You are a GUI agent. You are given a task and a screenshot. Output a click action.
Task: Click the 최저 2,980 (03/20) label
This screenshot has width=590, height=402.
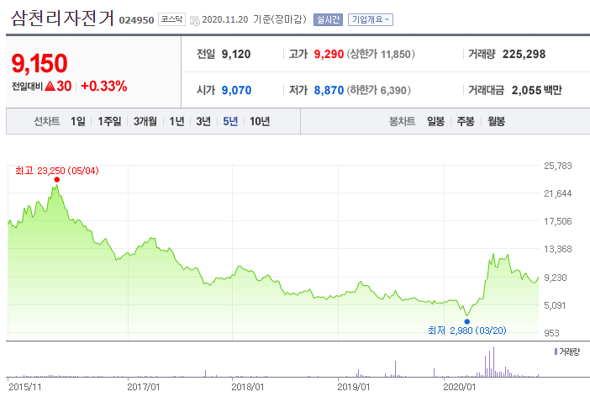tap(467, 331)
